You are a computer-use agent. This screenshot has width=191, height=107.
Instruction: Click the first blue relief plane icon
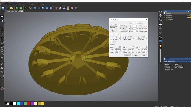[x=35, y=8]
